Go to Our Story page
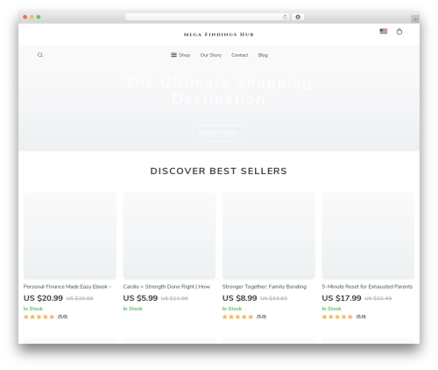This screenshot has width=438, height=370. pyautogui.click(x=211, y=55)
